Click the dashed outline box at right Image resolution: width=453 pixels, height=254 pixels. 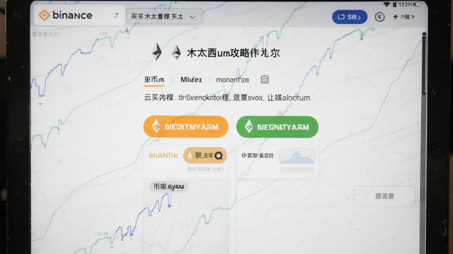tap(384, 196)
